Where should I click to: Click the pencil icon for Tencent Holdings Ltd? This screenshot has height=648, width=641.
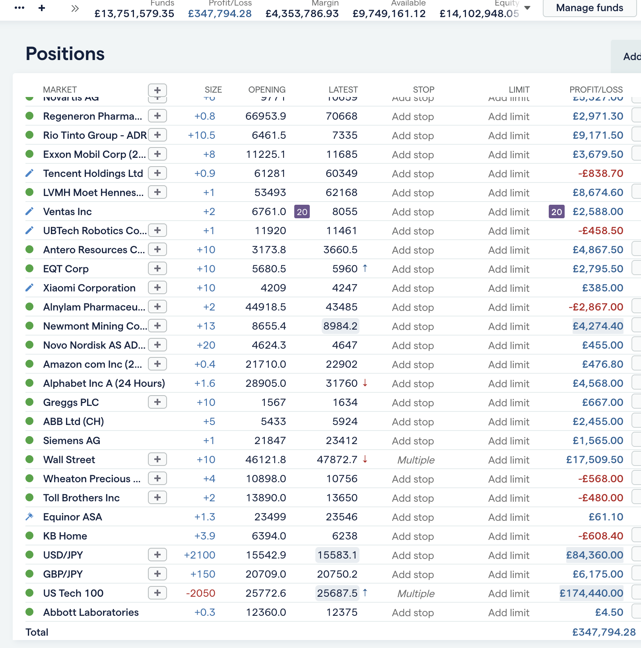coord(29,173)
